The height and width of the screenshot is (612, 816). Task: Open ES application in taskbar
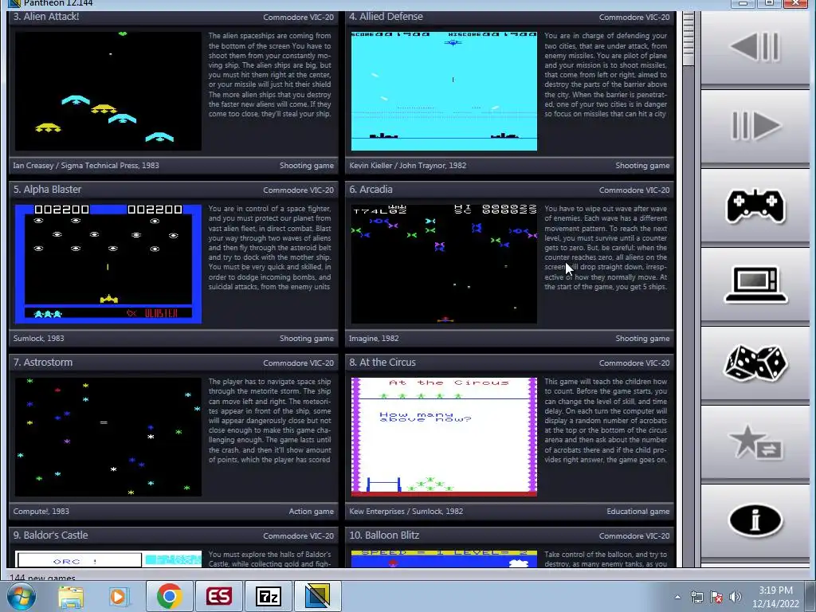point(218,596)
